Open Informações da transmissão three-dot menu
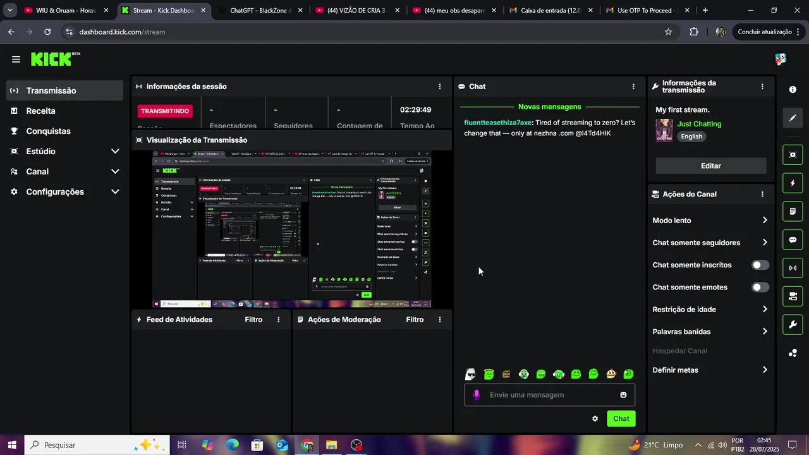 762,87
